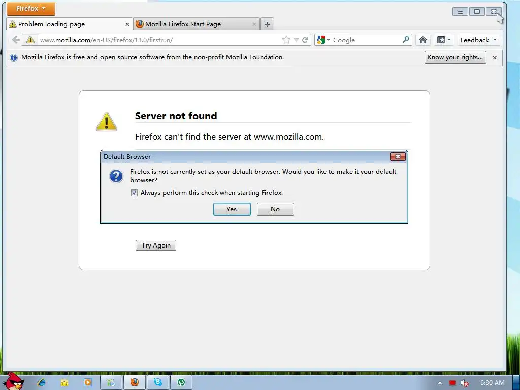This screenshot has width=520, height=390.
Task: Go back with the back arrow
Action: pos(16,40)
